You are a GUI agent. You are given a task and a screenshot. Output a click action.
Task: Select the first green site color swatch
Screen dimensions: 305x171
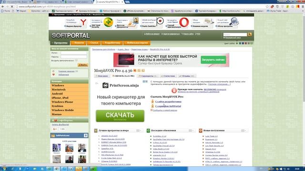(237, 43)
